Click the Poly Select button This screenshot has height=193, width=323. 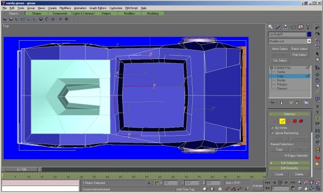pyautogui.click(x=299, y=55)
